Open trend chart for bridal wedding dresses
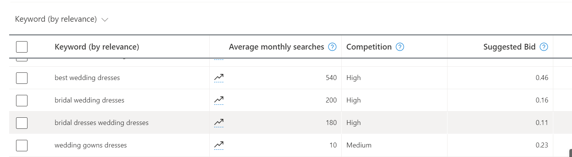 coord(219,100)
